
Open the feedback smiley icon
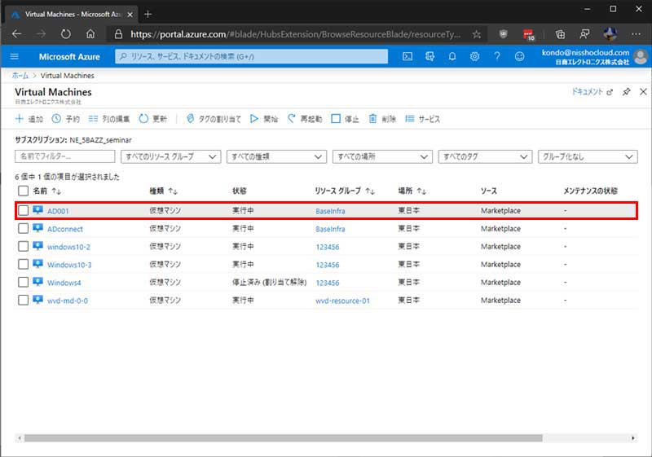[x=519, y=57]
